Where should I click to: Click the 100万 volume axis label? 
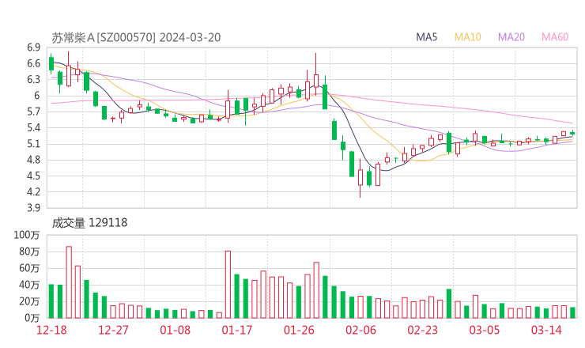click(27, 235)
